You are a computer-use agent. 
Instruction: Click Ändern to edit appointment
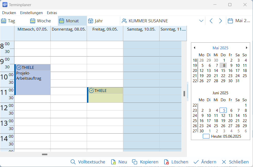click(205, 162)
